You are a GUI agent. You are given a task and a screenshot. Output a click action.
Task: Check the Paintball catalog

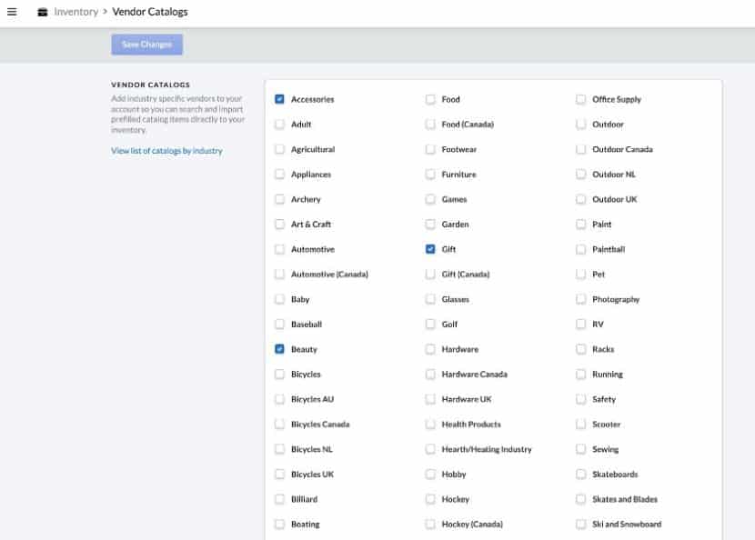pyautogui.click(x=580, y=248)
